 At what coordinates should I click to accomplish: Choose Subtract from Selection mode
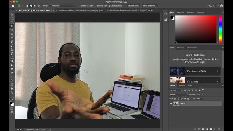coord(35,6)
